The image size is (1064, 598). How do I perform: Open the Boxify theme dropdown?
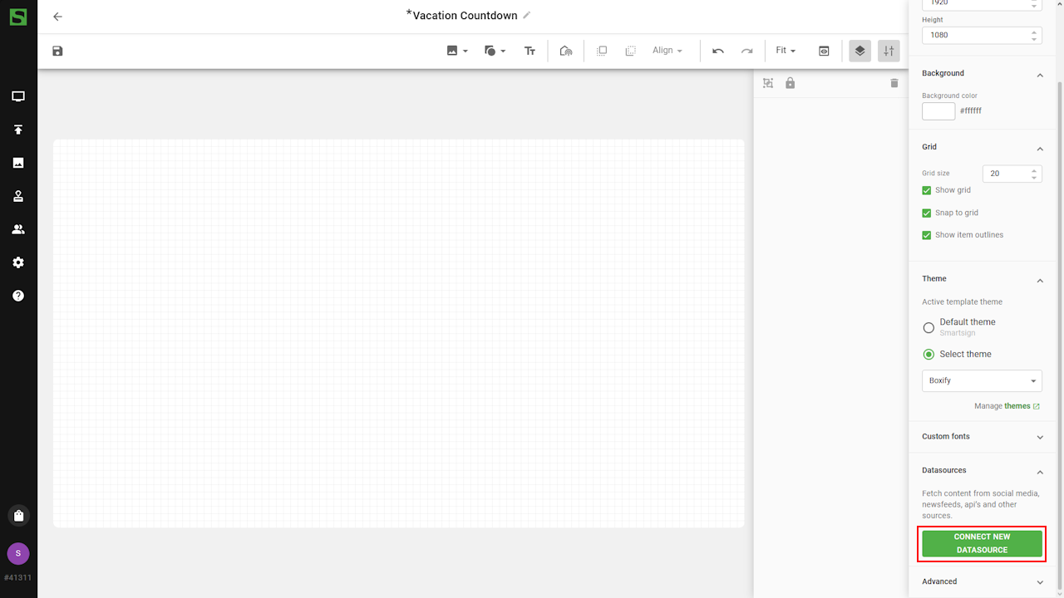tap(982, 380)
